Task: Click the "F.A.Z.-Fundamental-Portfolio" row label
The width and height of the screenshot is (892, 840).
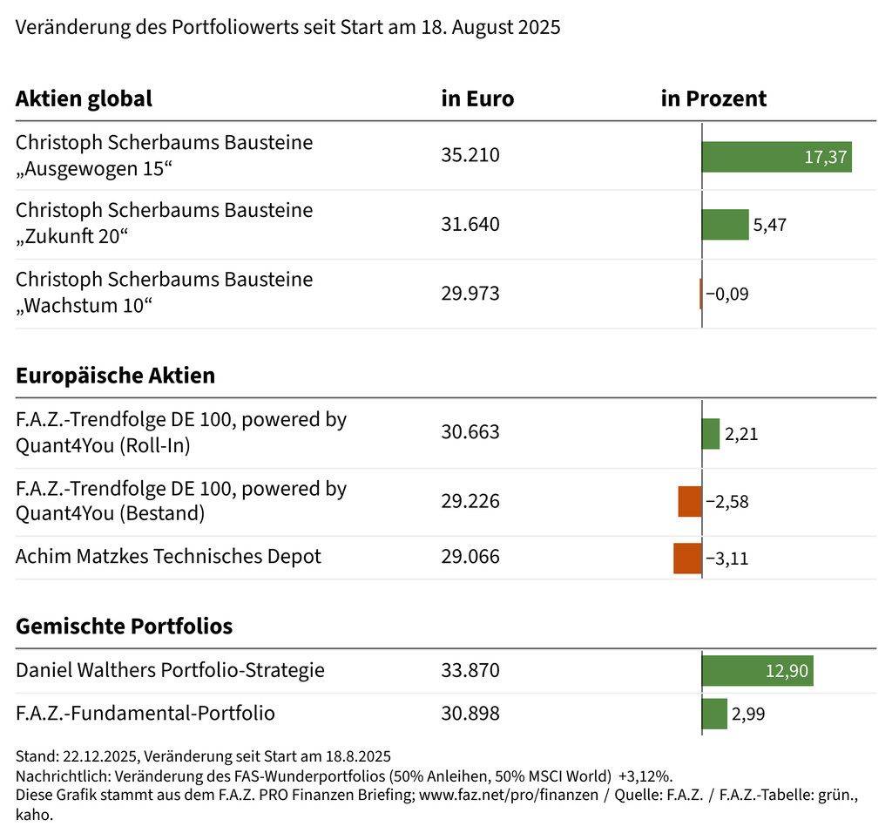Action: 145,713
